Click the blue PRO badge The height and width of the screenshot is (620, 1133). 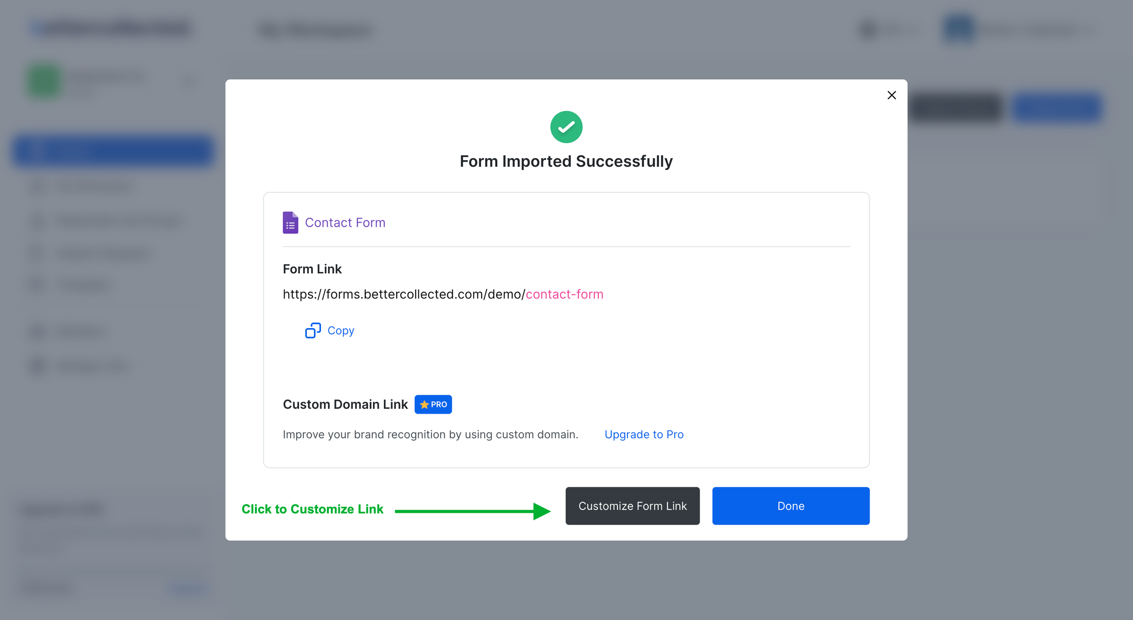coord(433,405)
